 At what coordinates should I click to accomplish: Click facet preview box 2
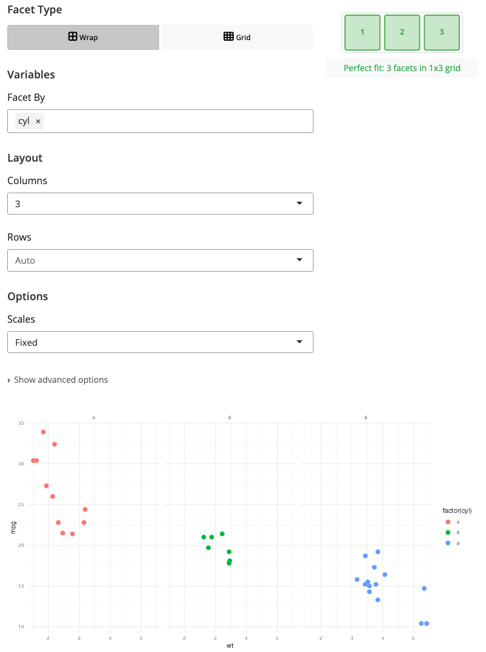(402, 32)
